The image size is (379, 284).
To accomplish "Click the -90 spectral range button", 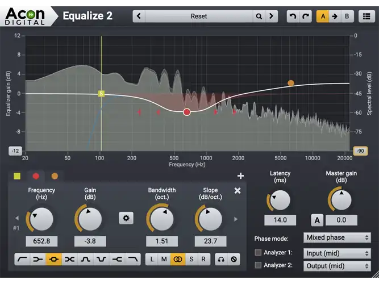I will click(360, 151).
